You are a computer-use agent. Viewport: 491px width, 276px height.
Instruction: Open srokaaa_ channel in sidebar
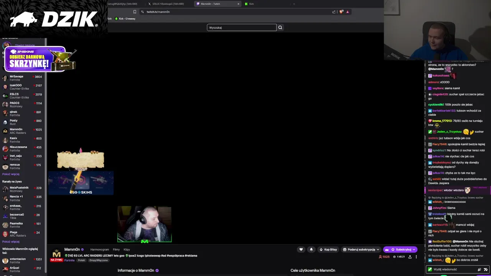coord(23,207)
